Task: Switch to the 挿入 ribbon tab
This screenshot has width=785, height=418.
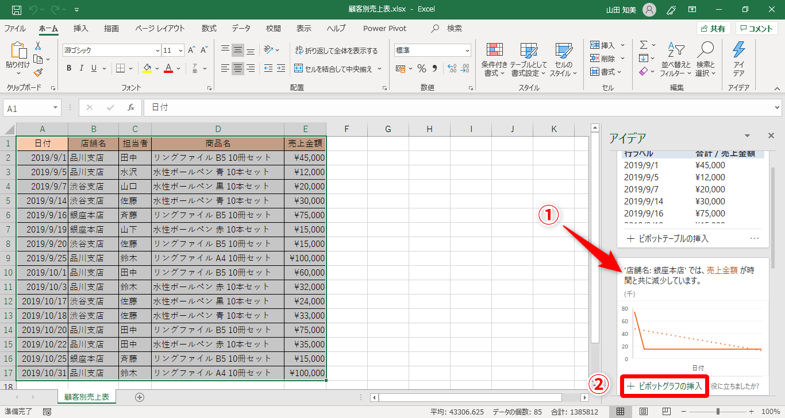Action: click(x=81, y=29)
